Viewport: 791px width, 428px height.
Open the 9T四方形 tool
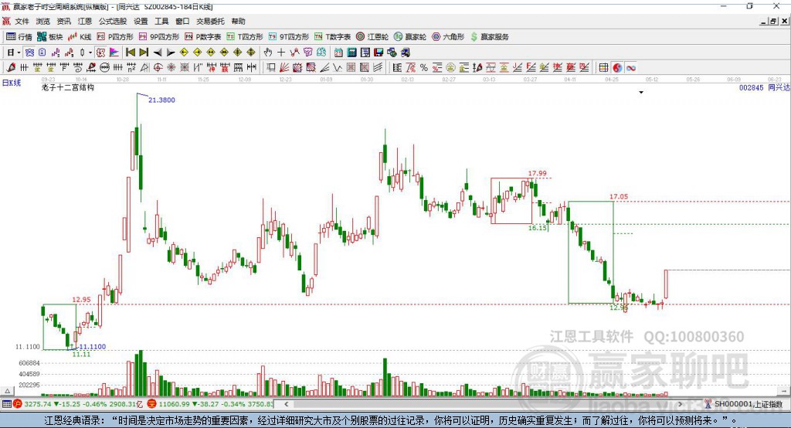coord(289,37)
